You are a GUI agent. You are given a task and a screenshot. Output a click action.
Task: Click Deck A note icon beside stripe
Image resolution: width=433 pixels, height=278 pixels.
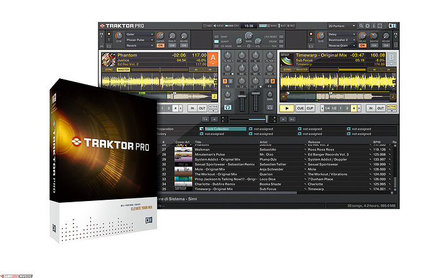214,96
